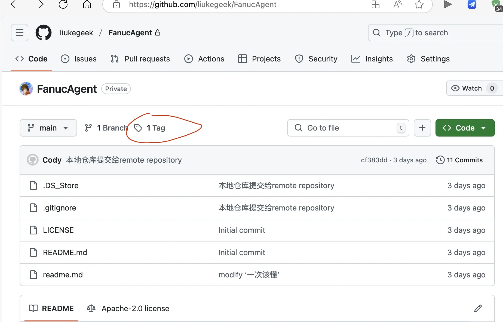Image resolution: width=503 pixels, height=322 pixels.
Task: Open the add file plus button
Action: (422, 128)
